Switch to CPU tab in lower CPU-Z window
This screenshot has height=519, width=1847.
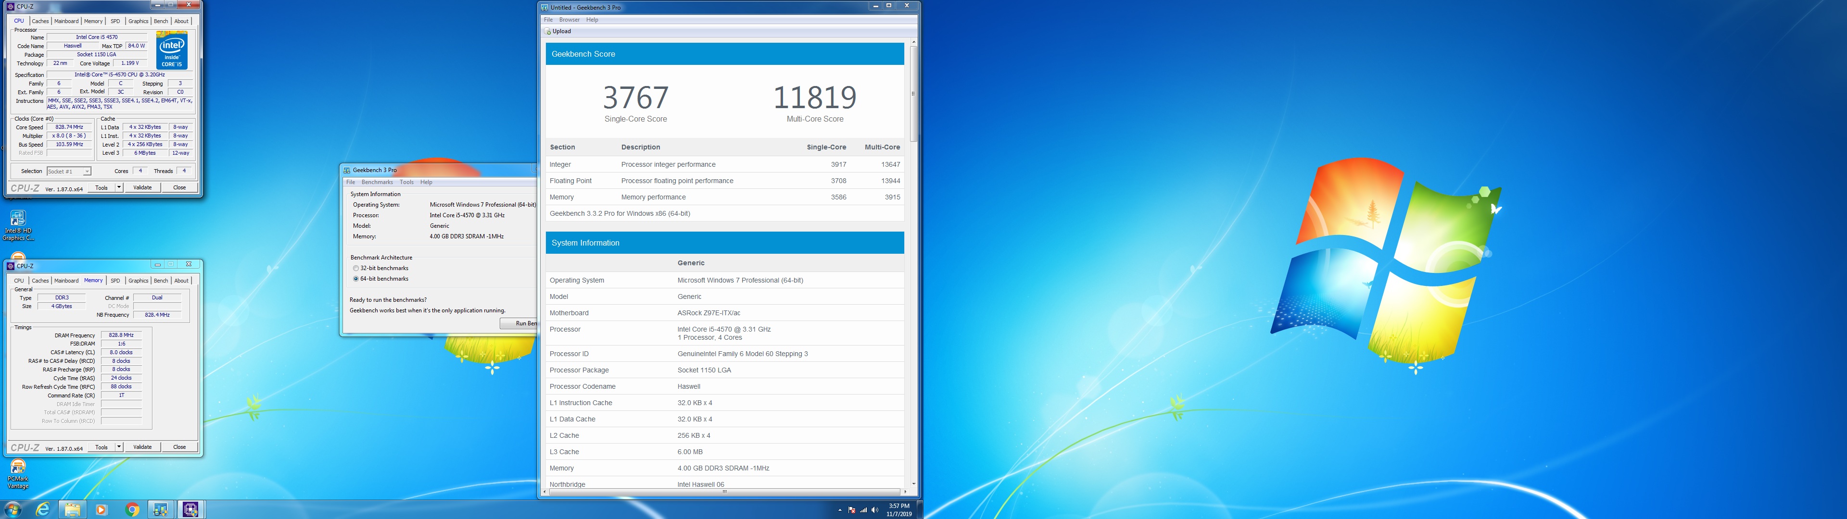pos(19,281)
